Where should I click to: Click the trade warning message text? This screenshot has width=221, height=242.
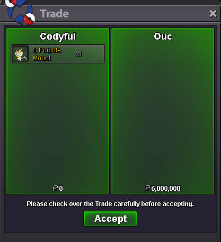point(110,204)
